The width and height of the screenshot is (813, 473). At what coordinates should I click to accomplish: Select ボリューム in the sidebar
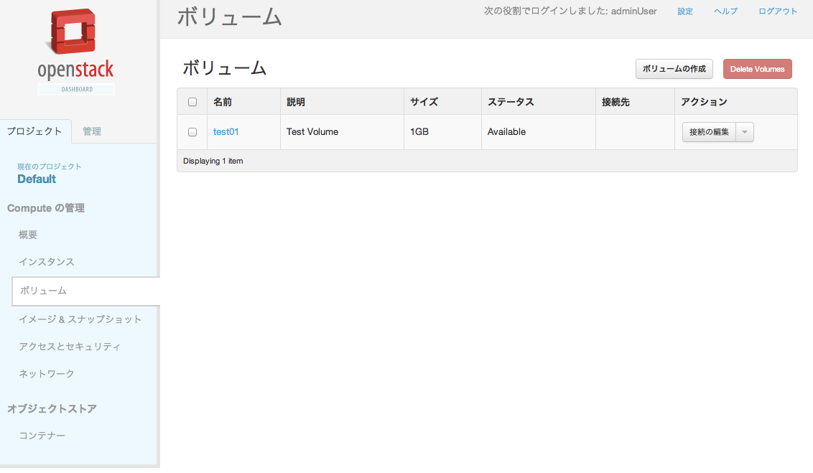[x=43, y=291]
